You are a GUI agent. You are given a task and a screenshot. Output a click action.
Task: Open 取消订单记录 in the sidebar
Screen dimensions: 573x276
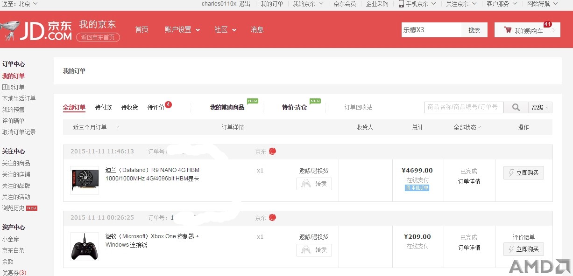(19, 132)
